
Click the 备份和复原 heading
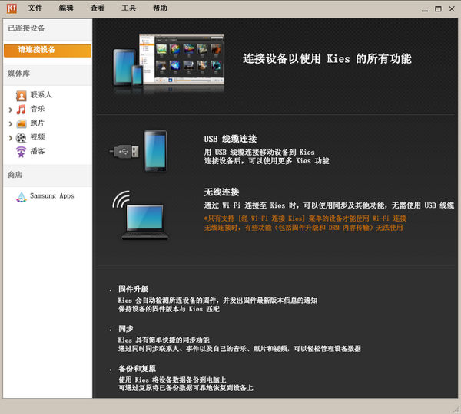(137, 368)
